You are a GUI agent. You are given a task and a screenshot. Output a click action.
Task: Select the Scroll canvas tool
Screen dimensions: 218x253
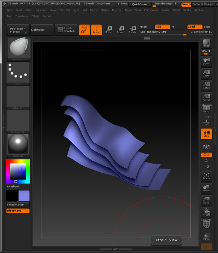click(x=206, y=61)
